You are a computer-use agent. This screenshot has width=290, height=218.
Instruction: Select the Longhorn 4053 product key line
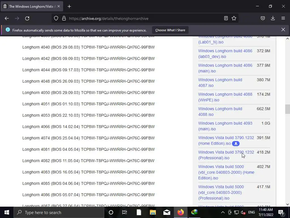tap(88, 115)
